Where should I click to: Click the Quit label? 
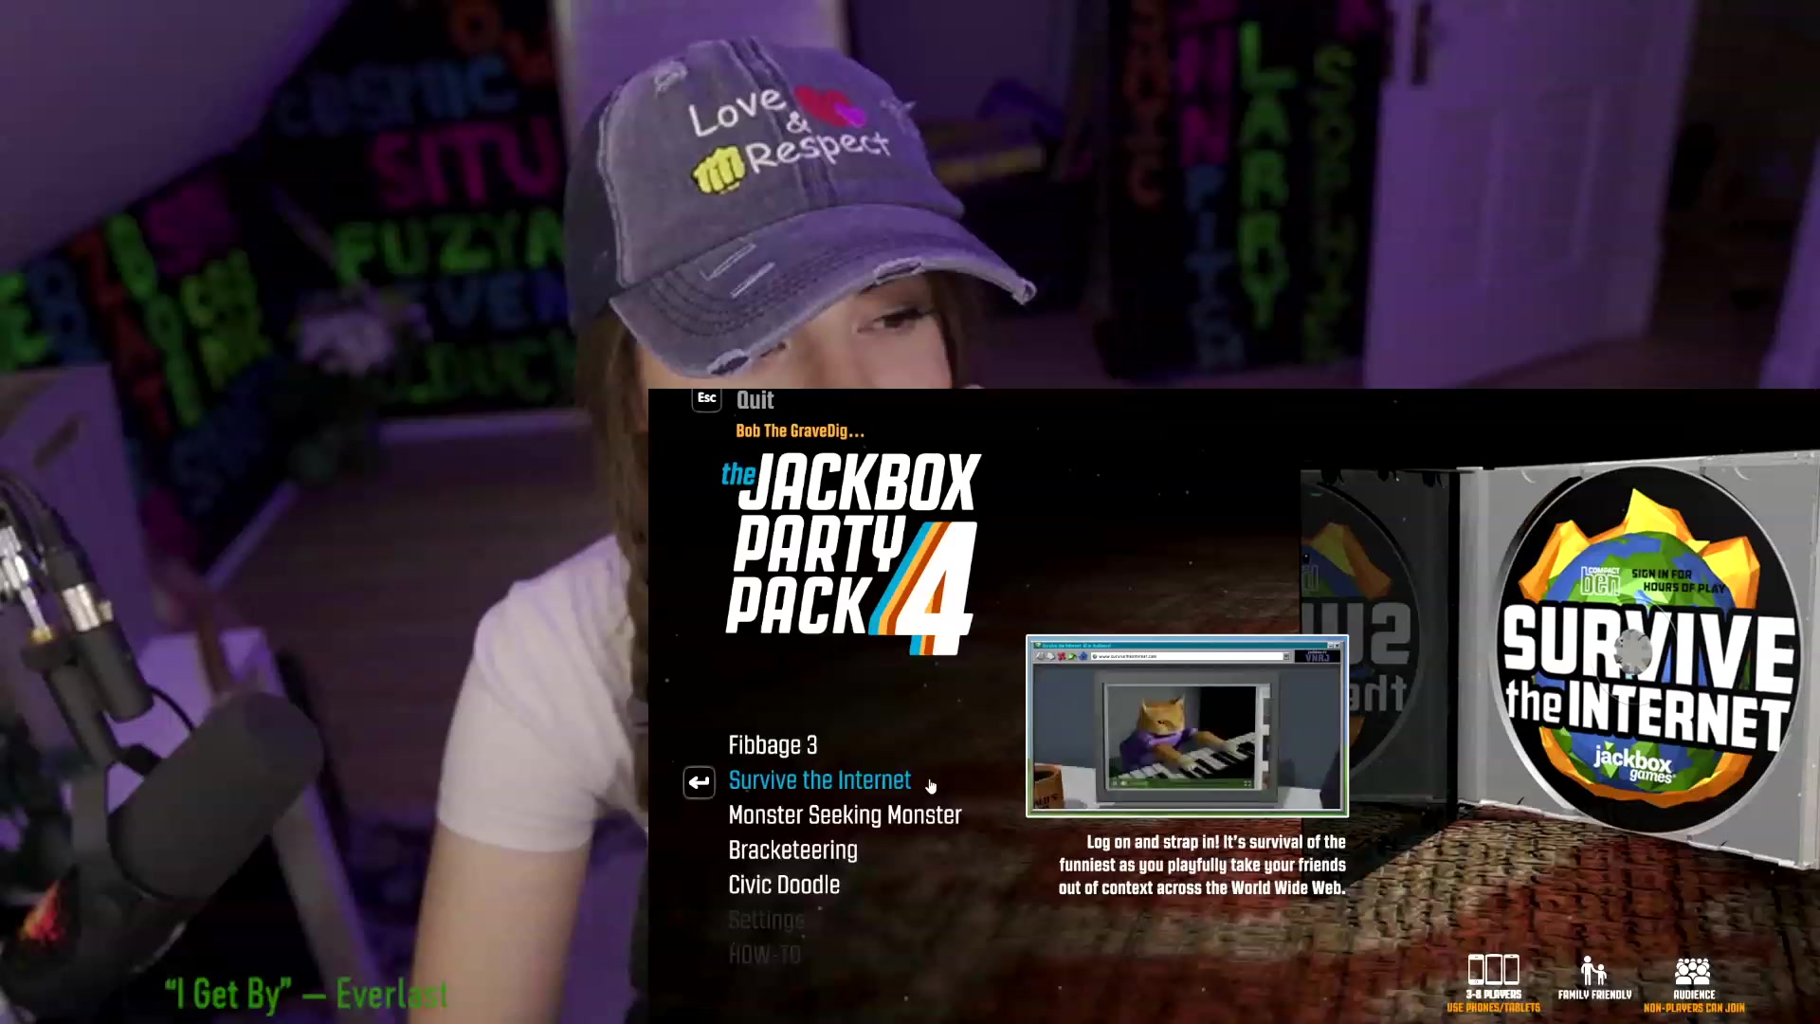point(755,400)
